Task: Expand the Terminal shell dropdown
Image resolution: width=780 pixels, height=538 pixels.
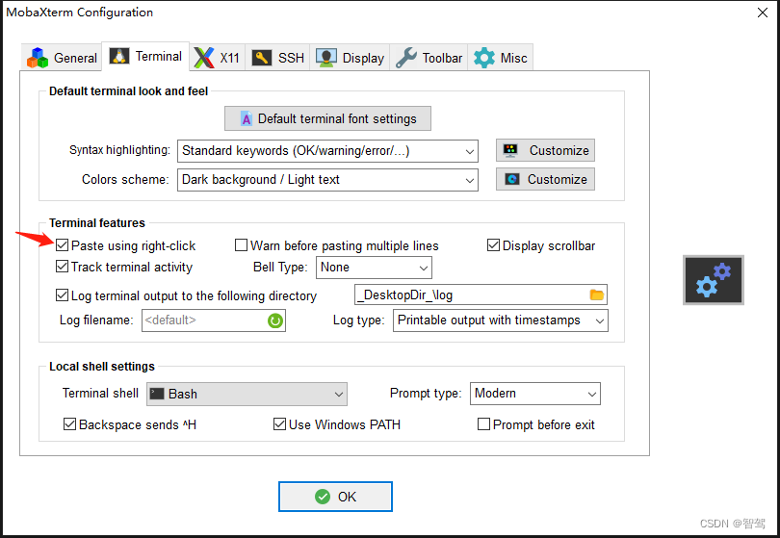Action: pyautogui.click(x=247, y=394)
